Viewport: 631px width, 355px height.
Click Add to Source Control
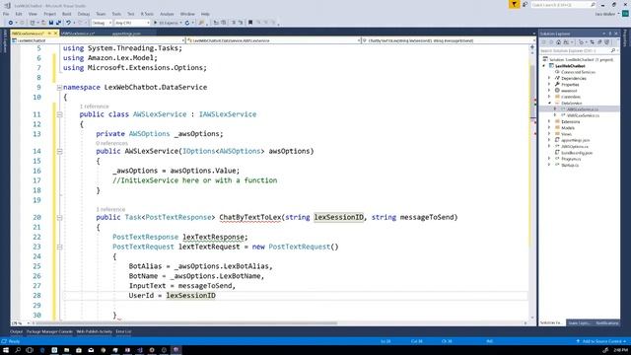tap(602, 341)
